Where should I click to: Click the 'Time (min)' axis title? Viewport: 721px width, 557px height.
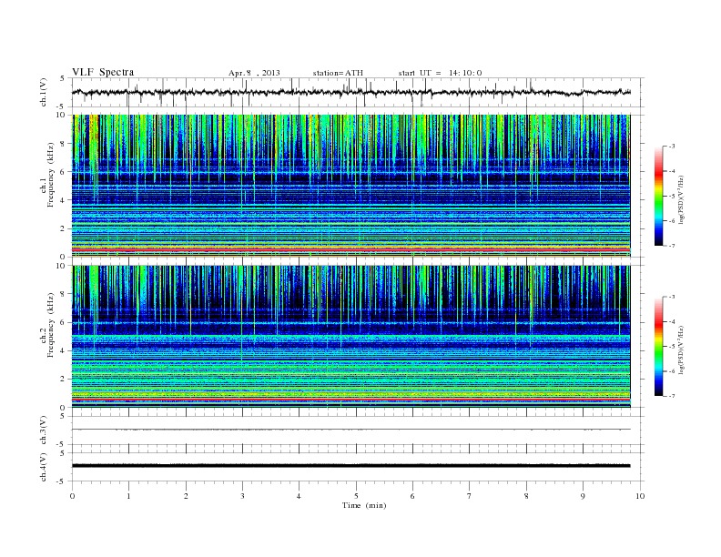pyautogui.click(x=364, y=505)
